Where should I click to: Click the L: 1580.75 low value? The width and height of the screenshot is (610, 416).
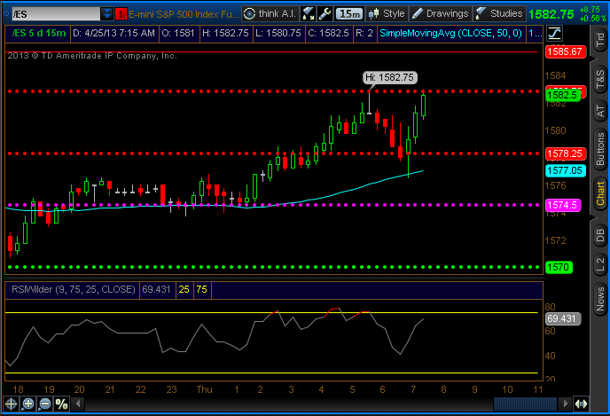(278, 34)
